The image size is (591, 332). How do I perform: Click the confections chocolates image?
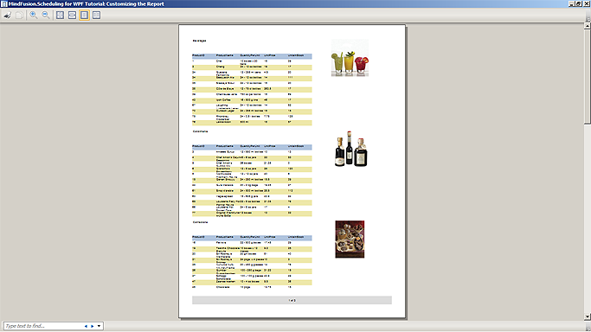point(350,239)
